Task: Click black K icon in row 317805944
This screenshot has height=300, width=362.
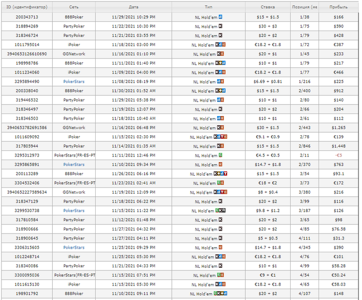Action: coord(219,146)
